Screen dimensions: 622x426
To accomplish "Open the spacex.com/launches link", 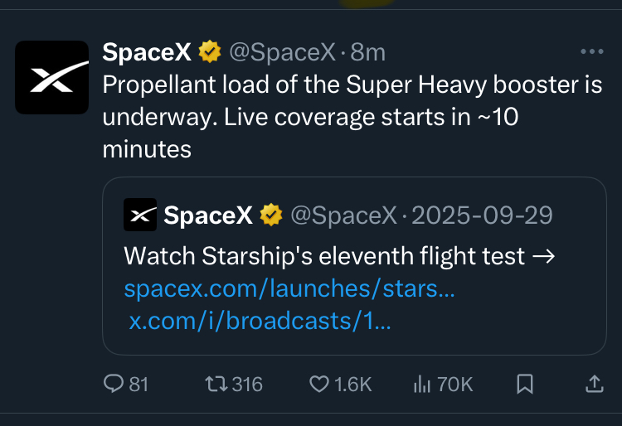I will click(289, 289).
